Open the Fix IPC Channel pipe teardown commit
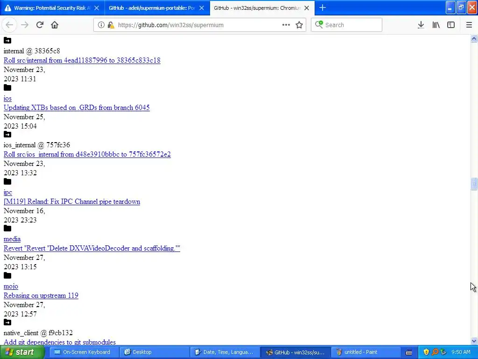This screenshot has width=478, height=359. coord(72,201)
